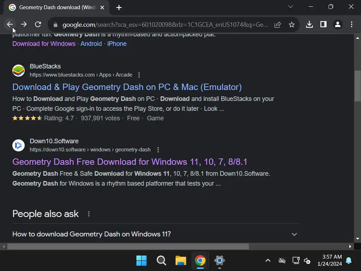This screenshot has width=361, height=271.
Task: Open Chrome three-dot menu
Action: tap(351, 24)
